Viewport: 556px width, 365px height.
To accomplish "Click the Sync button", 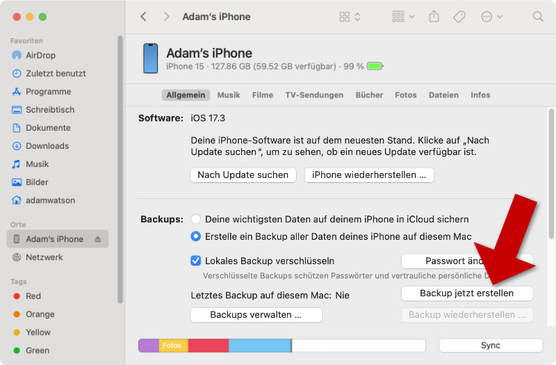I will [x=491, y=345].
